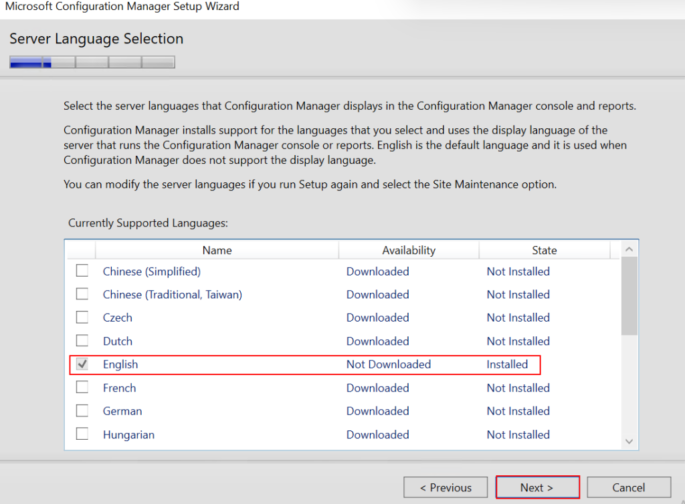Toggle the English language checkbox
Viewport: 685px width, 504px height.
point(82,364)
